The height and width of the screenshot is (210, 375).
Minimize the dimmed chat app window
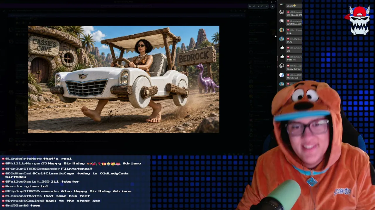267,2
